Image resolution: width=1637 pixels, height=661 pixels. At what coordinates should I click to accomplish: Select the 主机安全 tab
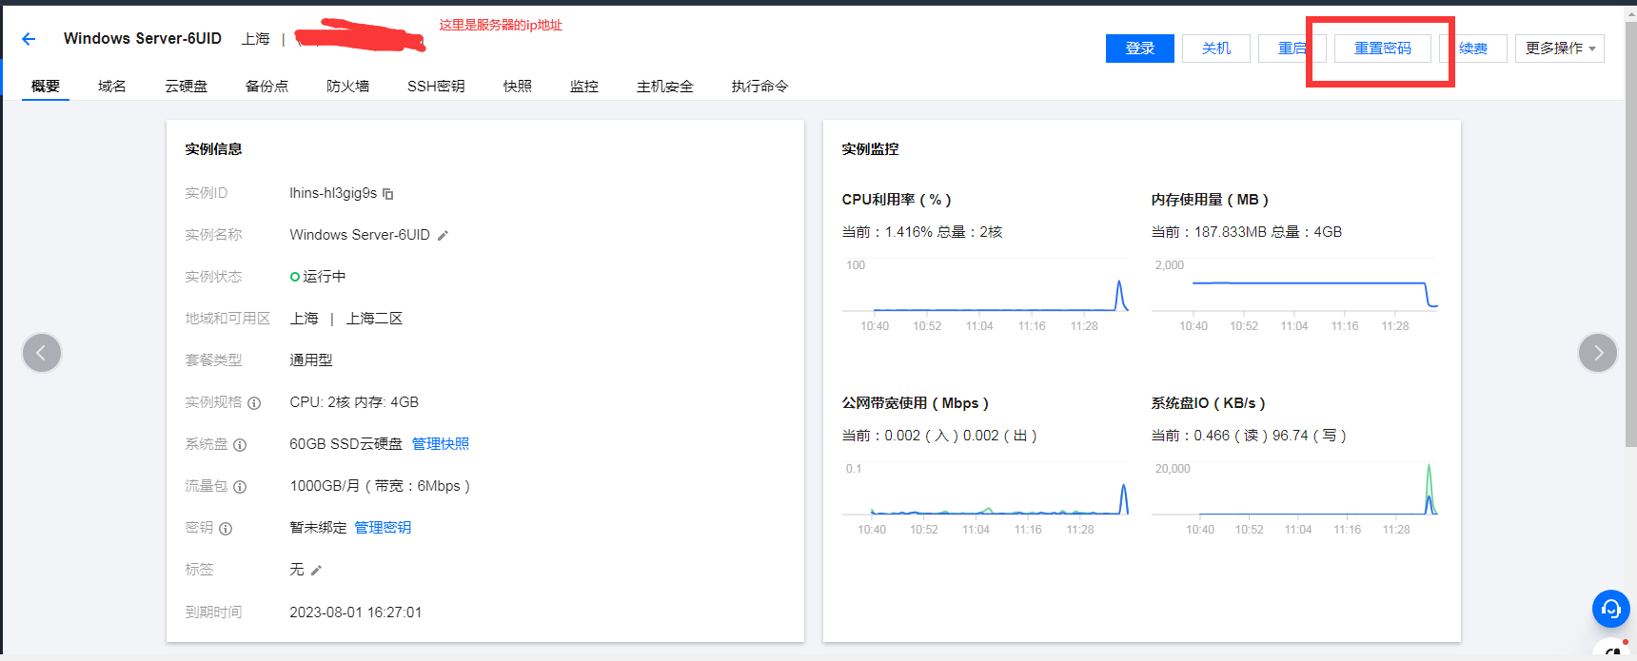point(665,87)
